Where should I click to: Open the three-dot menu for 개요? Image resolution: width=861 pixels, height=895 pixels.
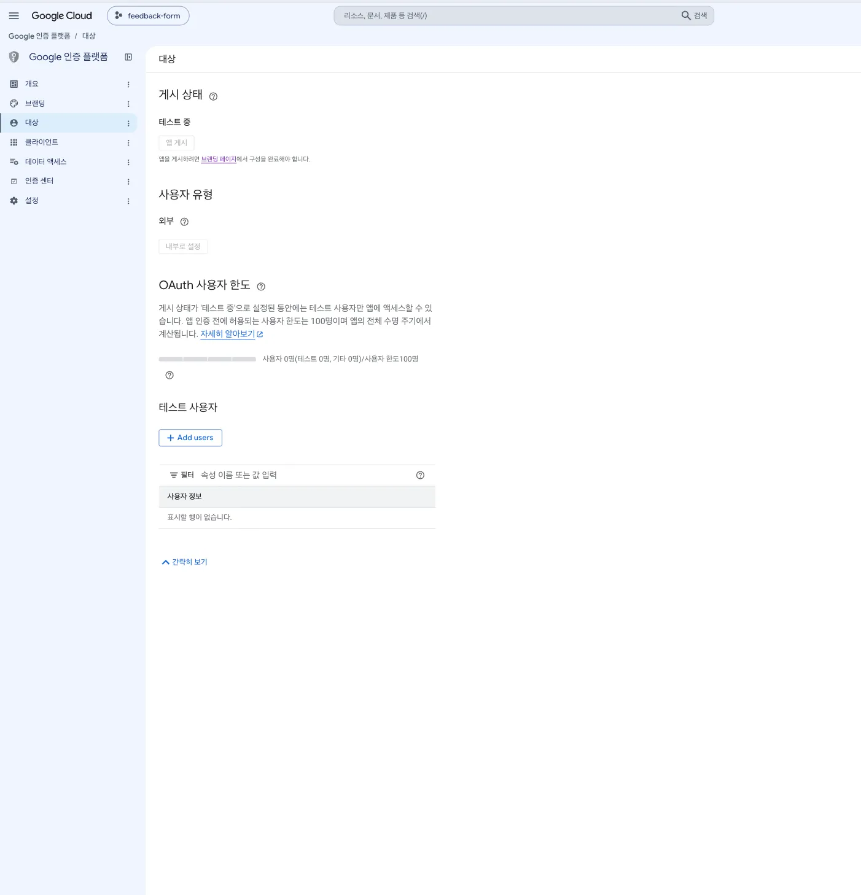pos(128,85)
